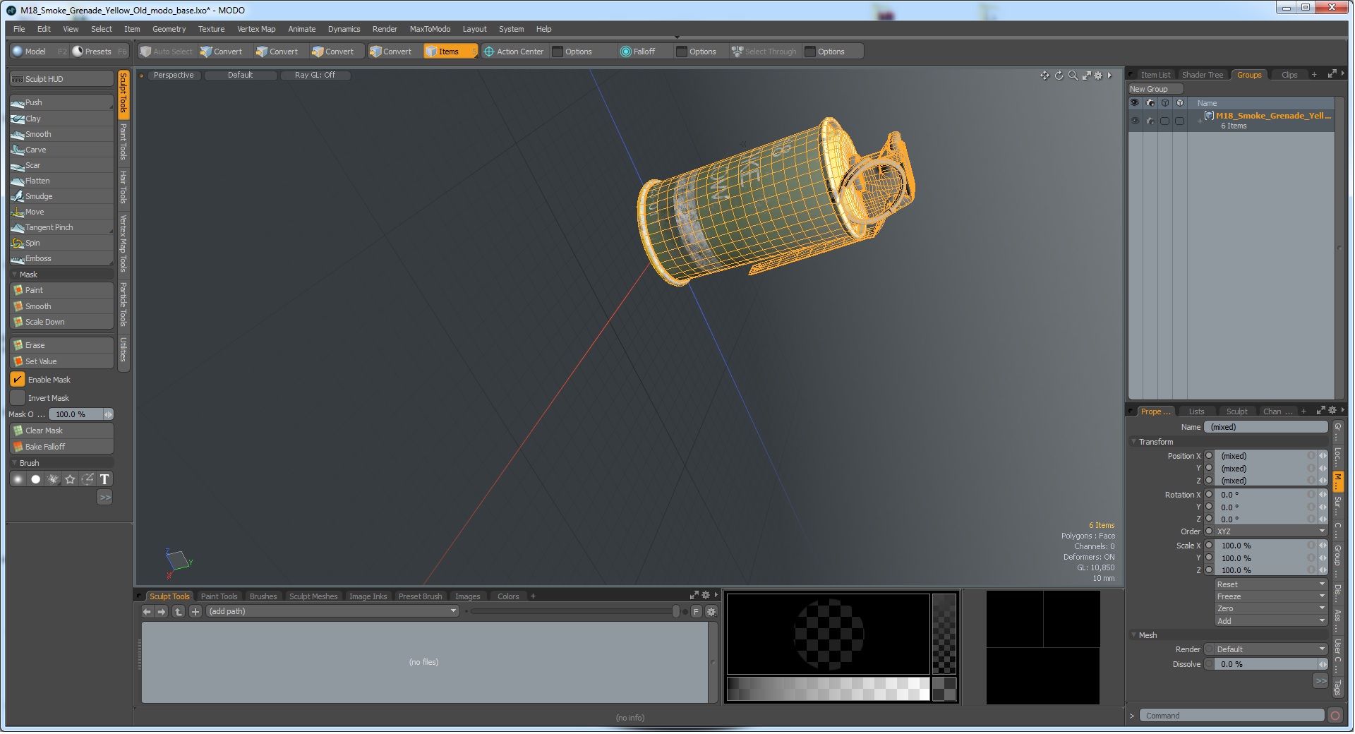Toggle render camera of M18_Smoke_Grenade group
The height and width of the screenshot is (734, 1355).
pos(1150,121)
